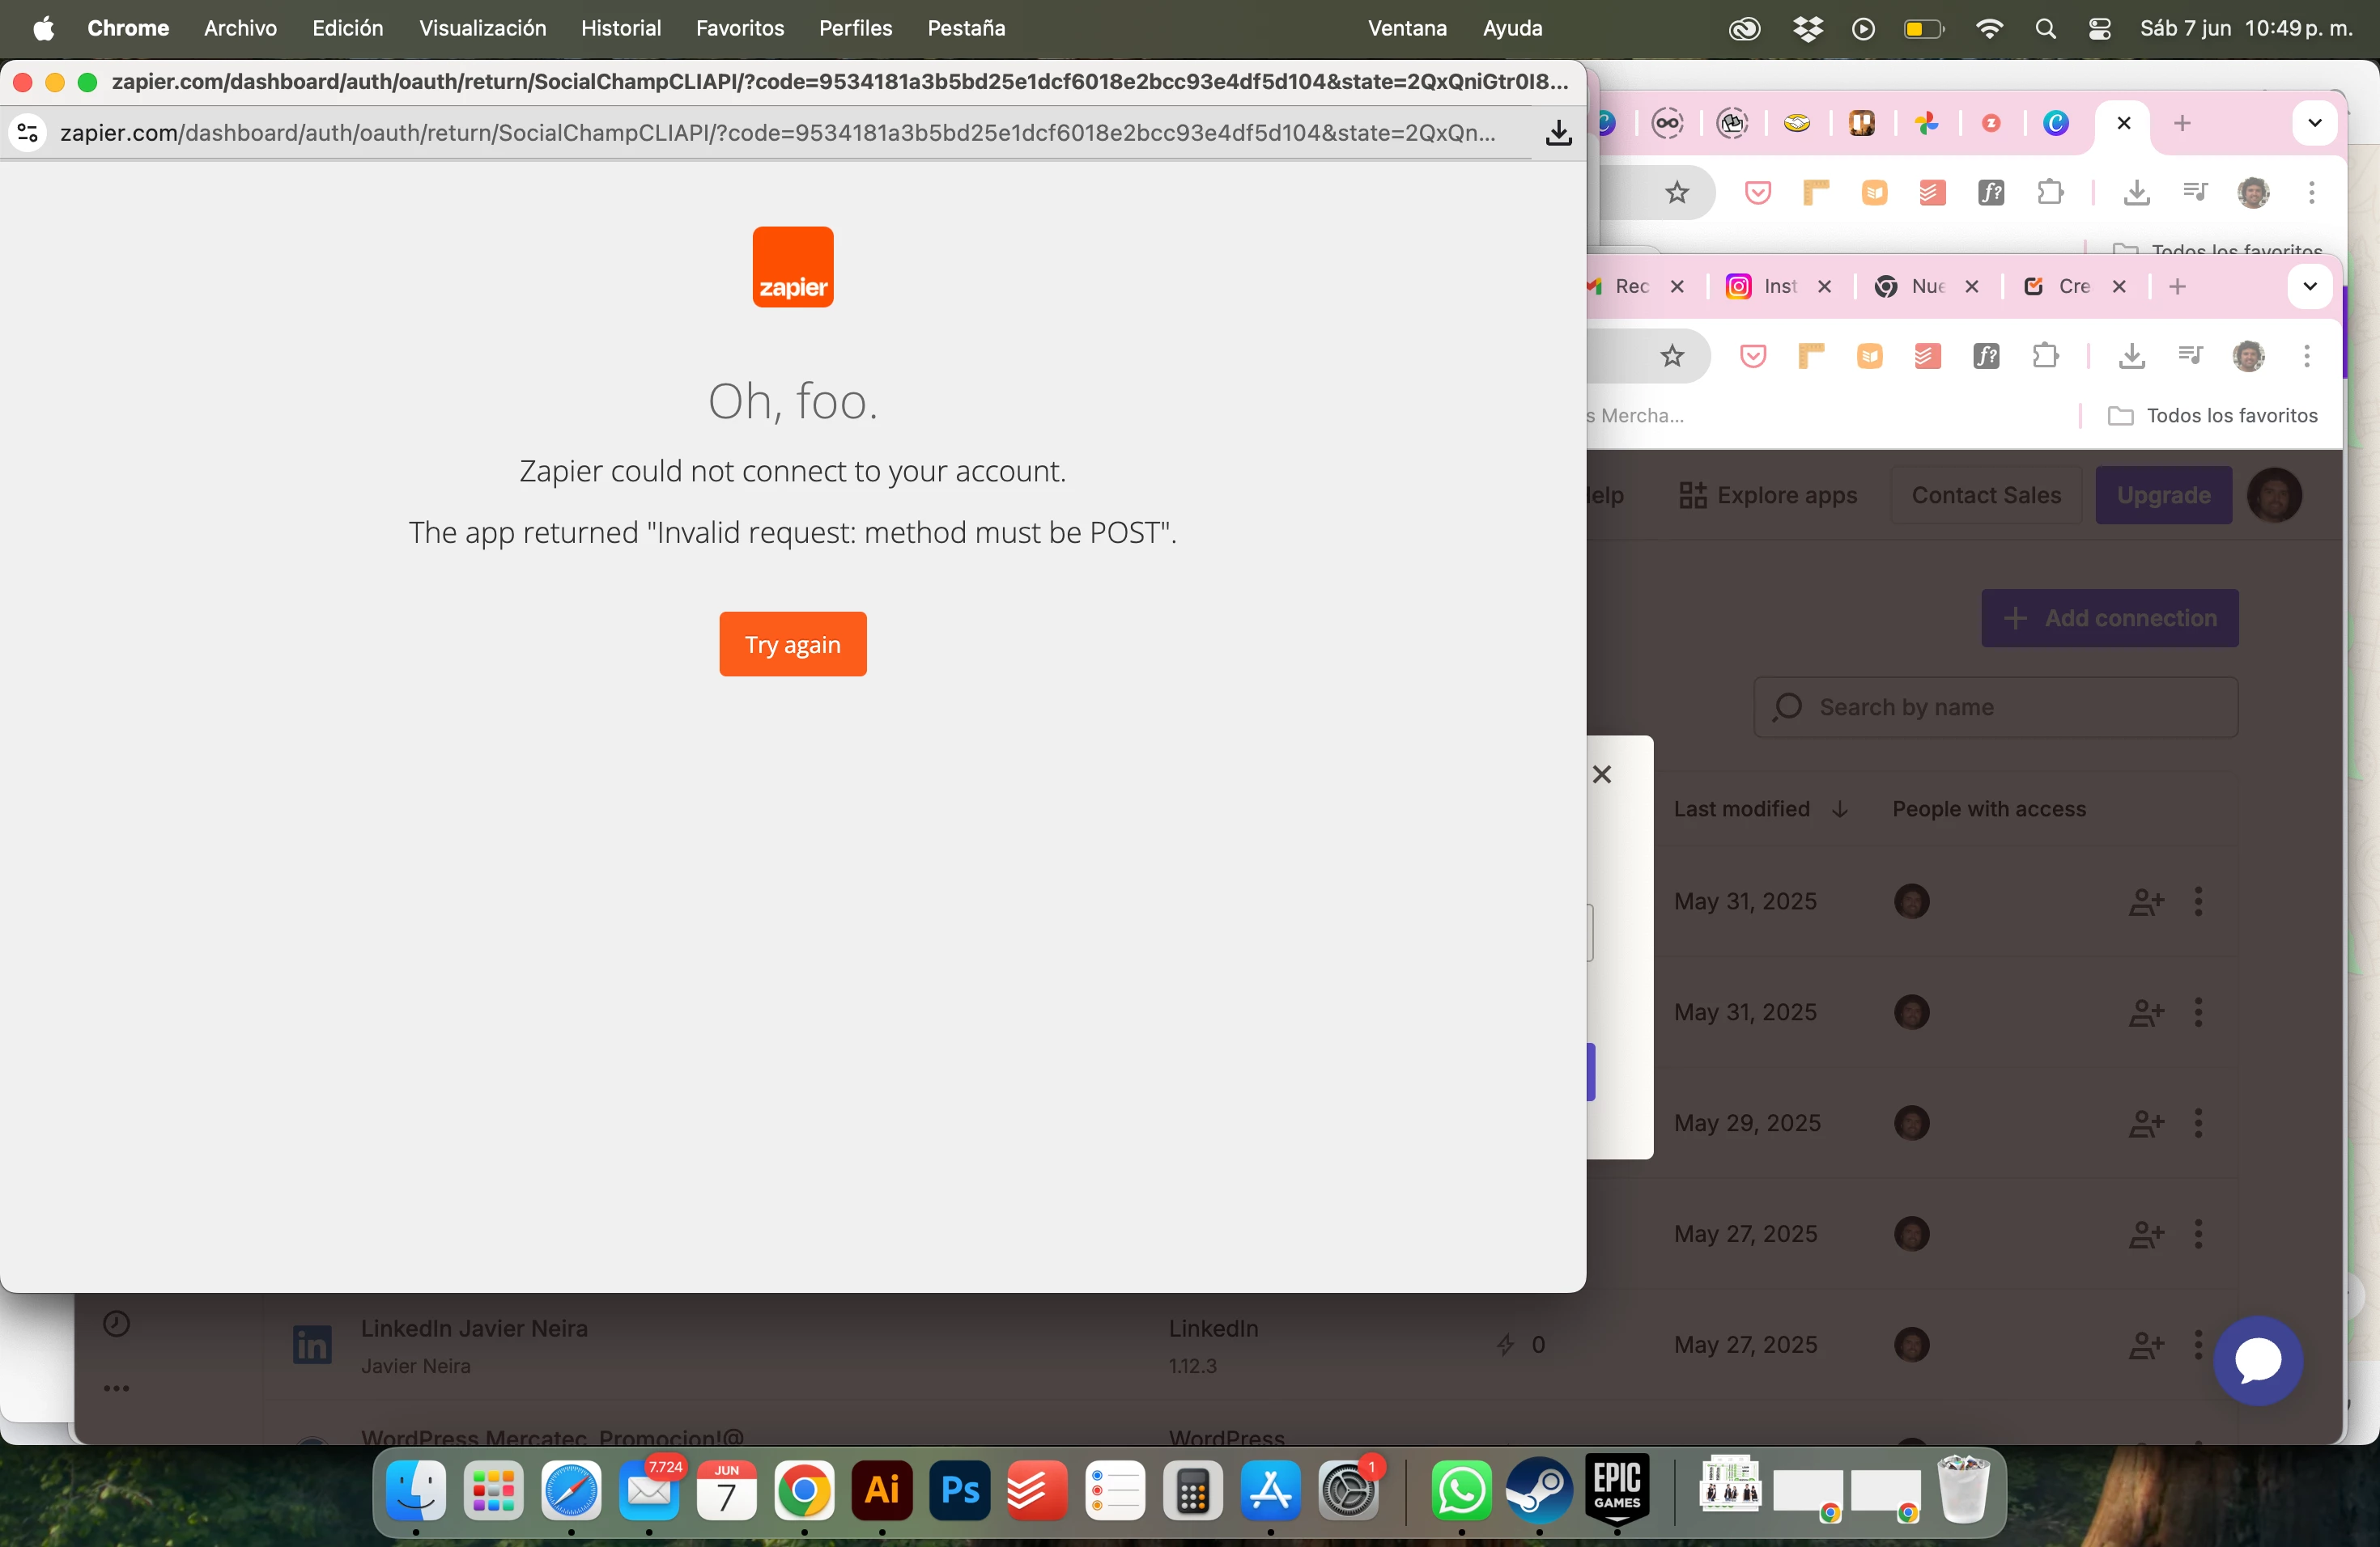Open WhatsApp from the Dock
This screenshot has width=2380, height=1547.
(1461, 1490)
